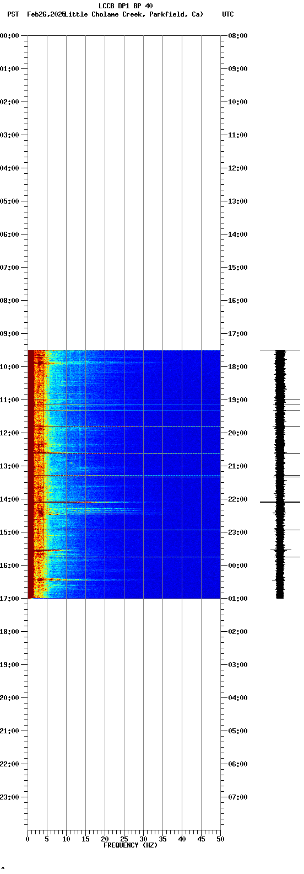Click the '40' frequency axis tick label
This screenshot has height=874, width=304.
click(182, 839)
